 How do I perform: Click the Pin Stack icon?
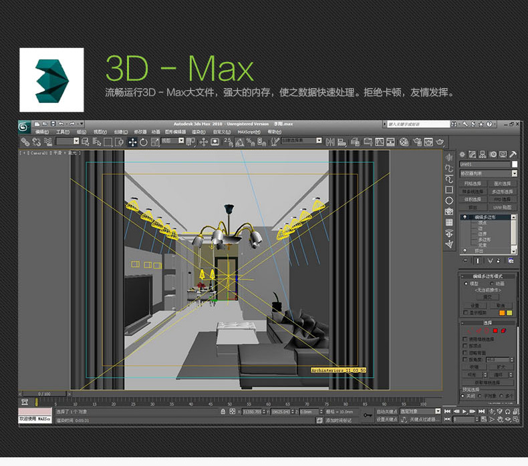pos(466,261)
